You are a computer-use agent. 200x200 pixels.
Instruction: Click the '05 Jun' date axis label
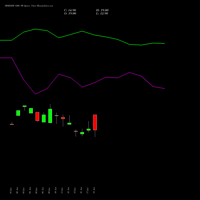(36, 190)
